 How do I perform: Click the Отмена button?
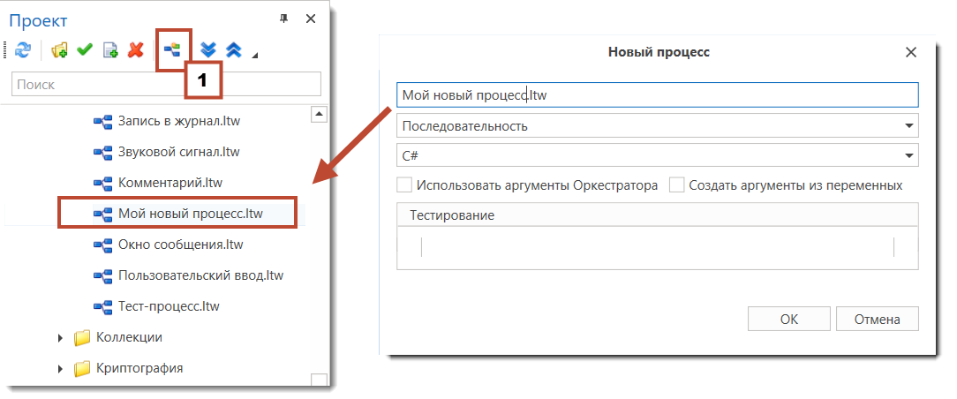point(877,319)
